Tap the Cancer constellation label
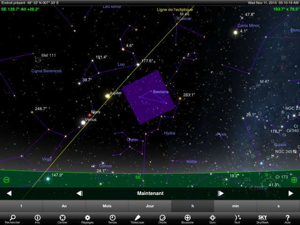Viewport: 300px width, 225px height. [185, 19]
